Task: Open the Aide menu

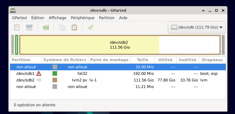Action: 123,18
